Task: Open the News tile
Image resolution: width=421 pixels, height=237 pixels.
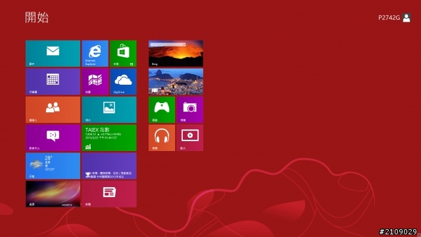Action: click(x=109, y=194)
